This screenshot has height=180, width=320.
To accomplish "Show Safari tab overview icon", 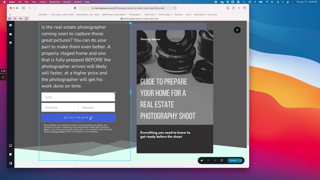I will pyautogui.click(x=245, y=8).
